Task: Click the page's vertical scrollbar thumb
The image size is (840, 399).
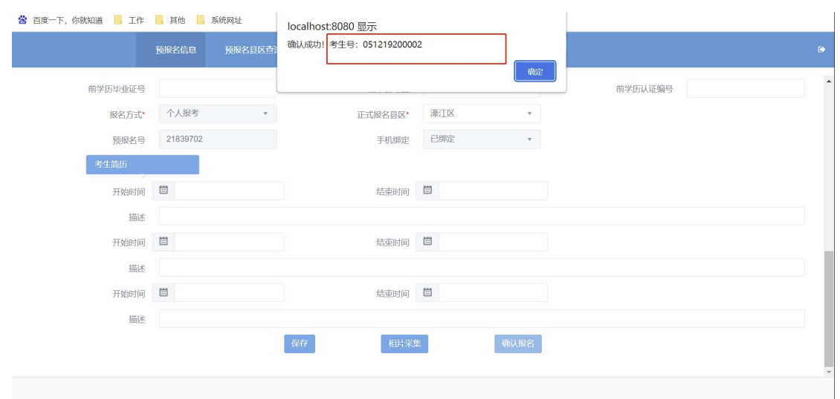Action: point(830,306)
